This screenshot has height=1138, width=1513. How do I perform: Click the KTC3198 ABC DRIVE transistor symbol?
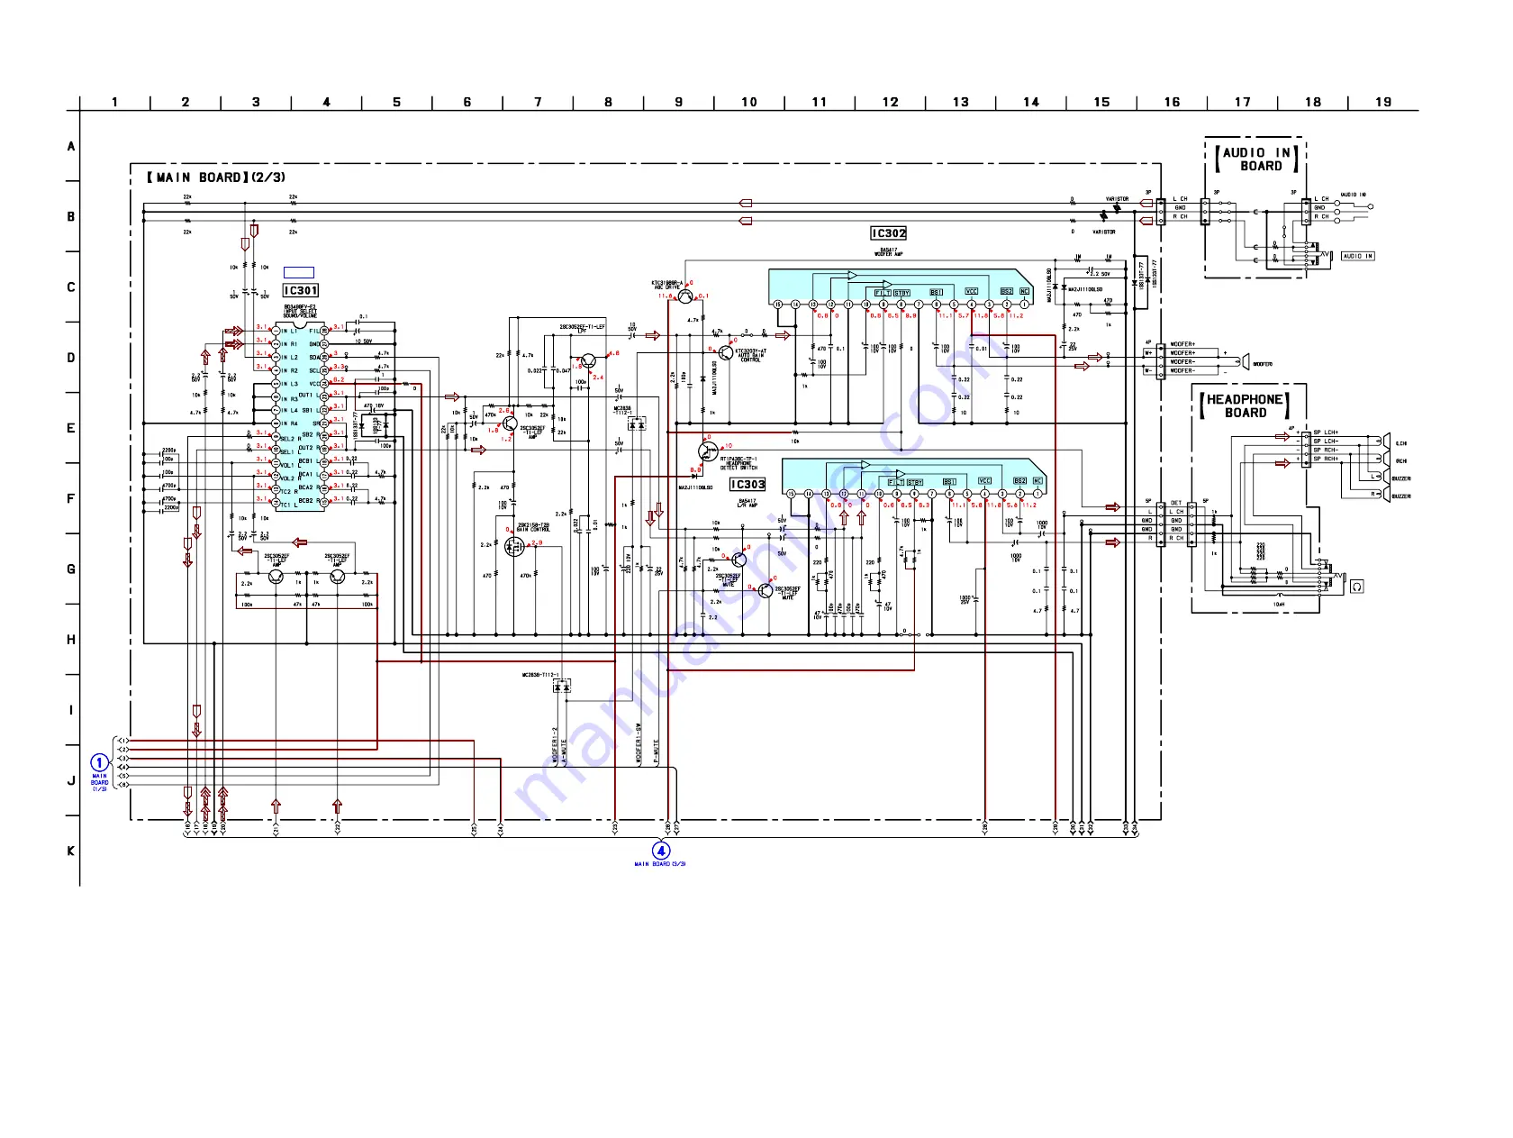coord(685,296)
